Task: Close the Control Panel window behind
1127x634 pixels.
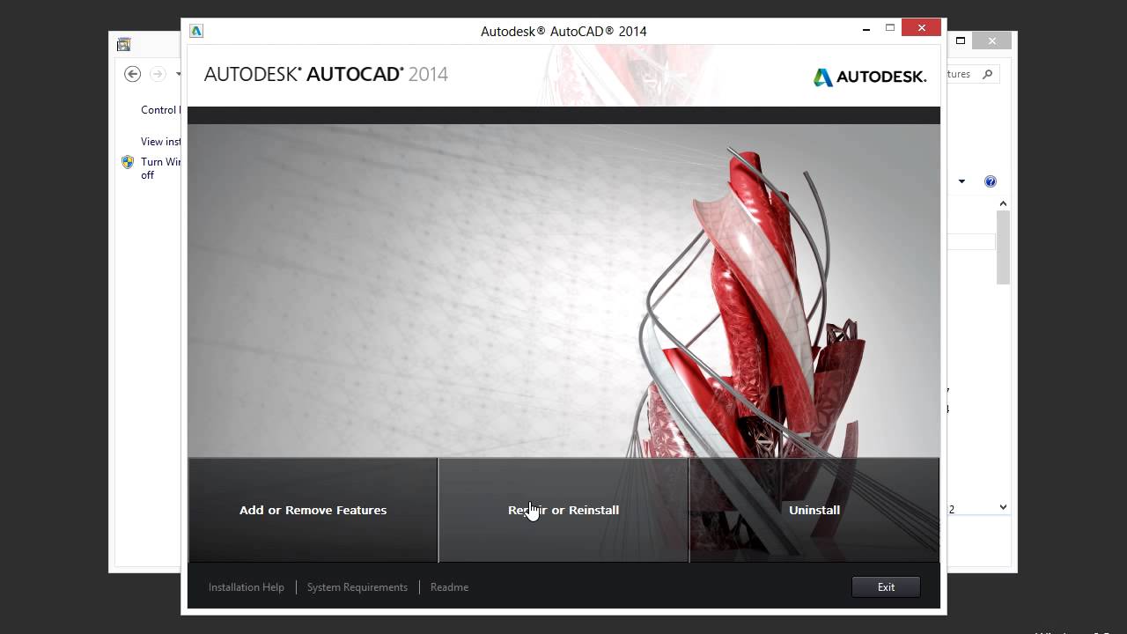Action: pyautogui.click(x=992, y=41)
